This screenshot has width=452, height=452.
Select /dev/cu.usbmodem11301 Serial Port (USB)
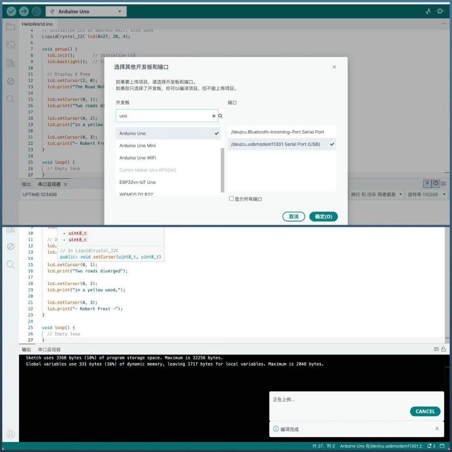point(282,144)
